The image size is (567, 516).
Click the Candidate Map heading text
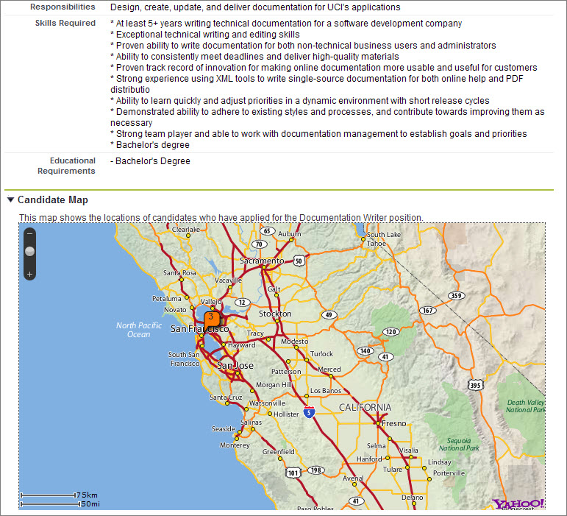point(53,199)
